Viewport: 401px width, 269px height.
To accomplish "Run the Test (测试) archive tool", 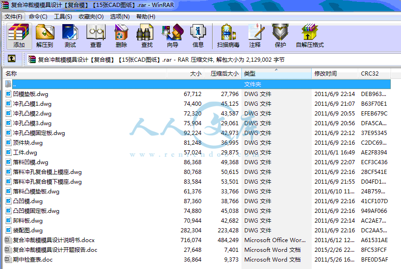I will pyautogui.click(x=70, y=36).
